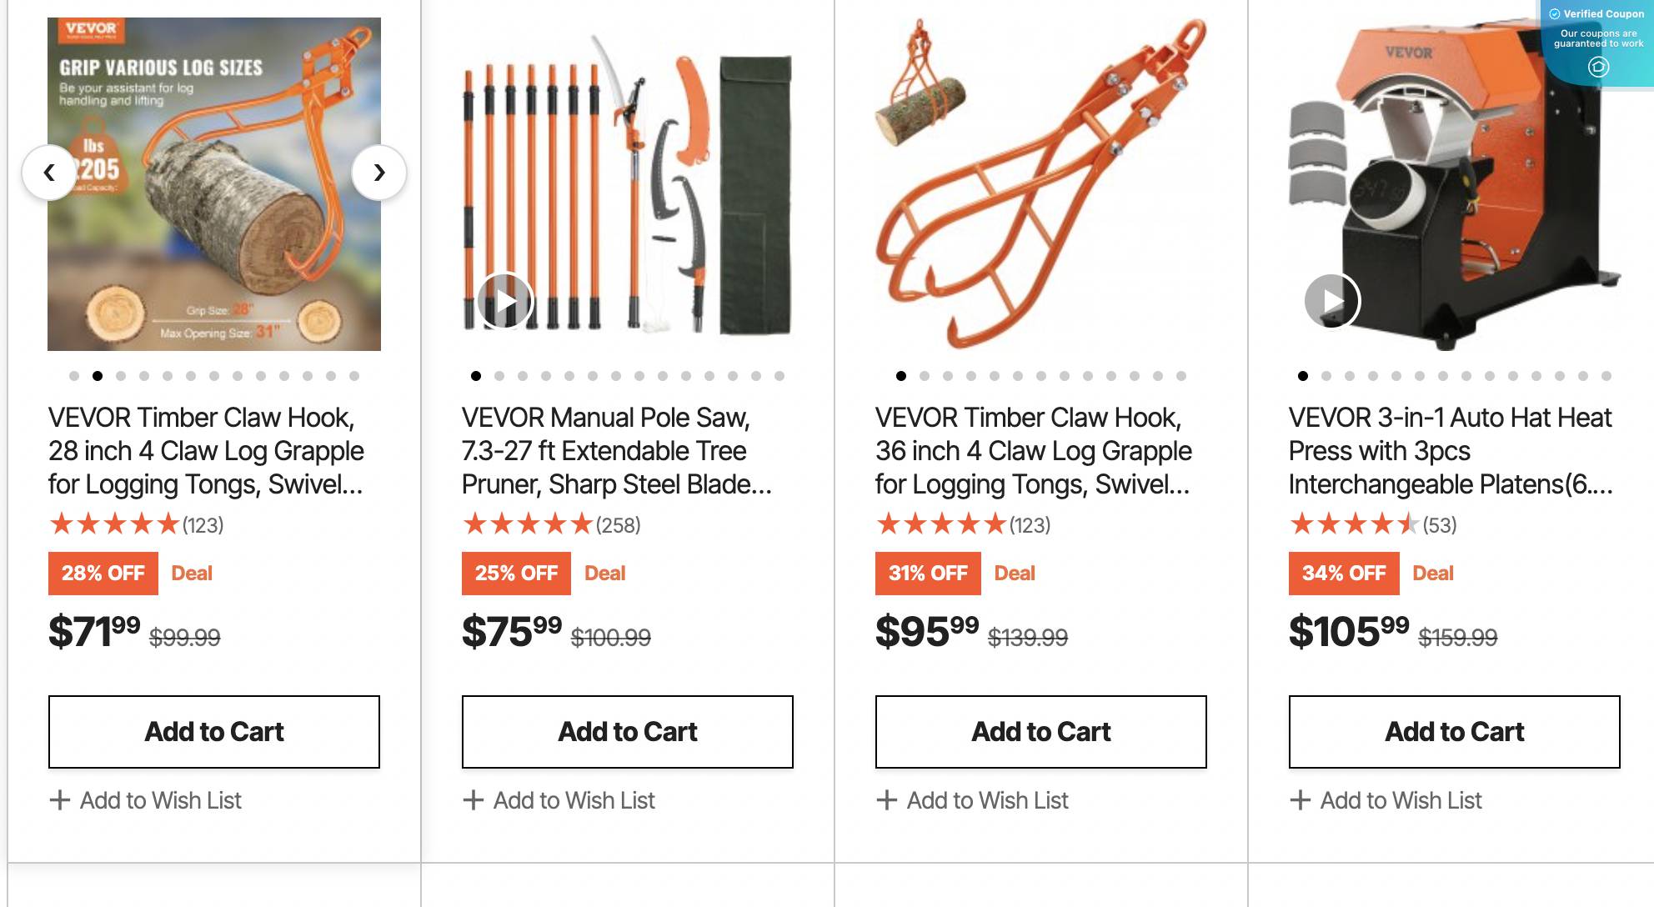Click the 31% OFF discount bar
The image size is (1654, 907).
927,573
